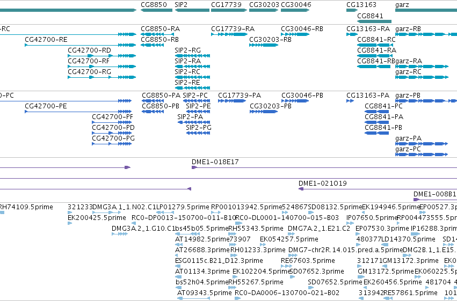Click protein CG13163-PA
The image size is (457, 301).
point(350,101)
